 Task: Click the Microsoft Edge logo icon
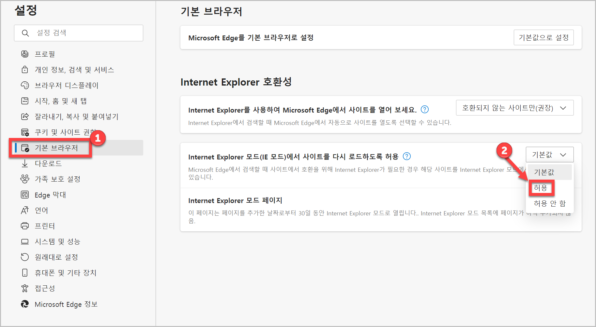pyautogui.click(x=25, y=304)
